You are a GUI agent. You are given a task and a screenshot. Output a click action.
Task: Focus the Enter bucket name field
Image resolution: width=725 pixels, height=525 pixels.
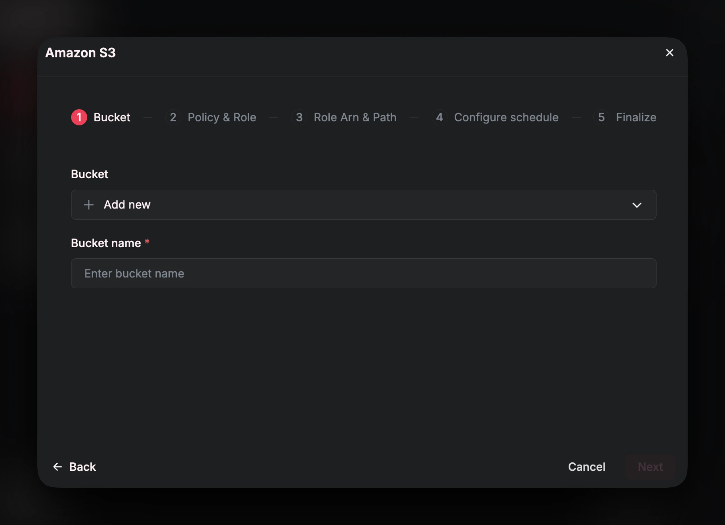(363, 273)
